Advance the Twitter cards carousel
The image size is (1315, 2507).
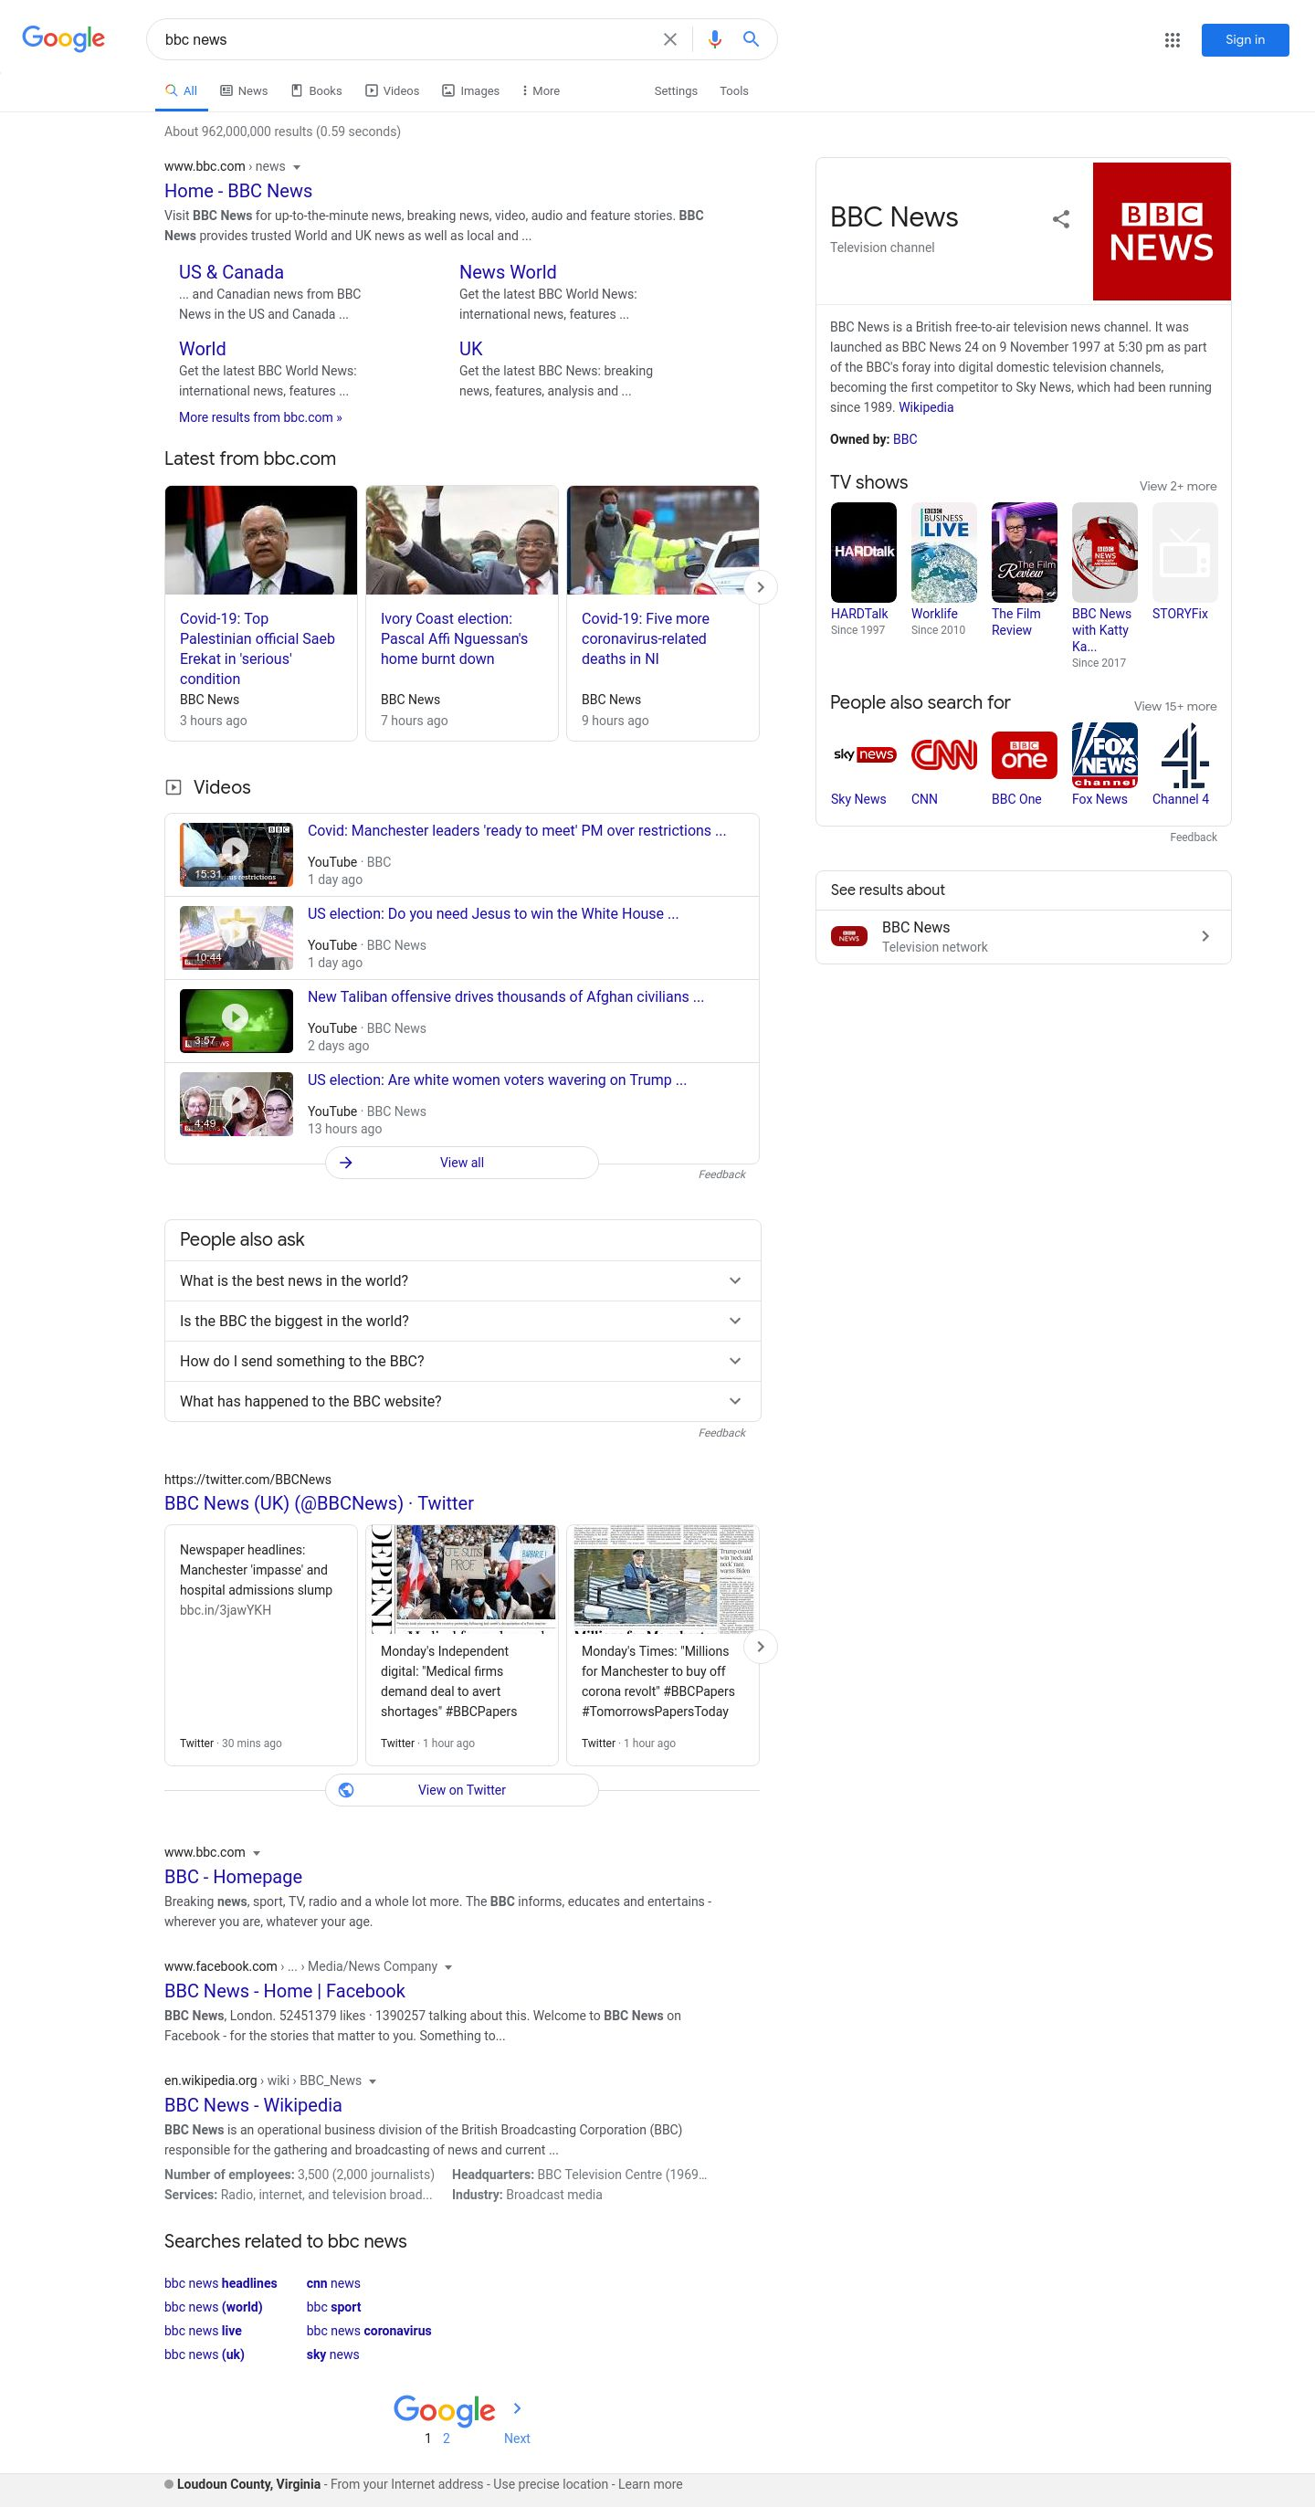760,1647
